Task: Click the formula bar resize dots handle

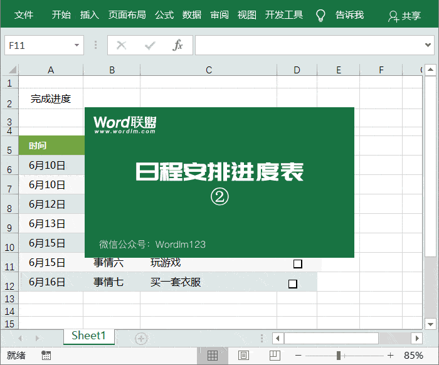Action: [95, 45]
